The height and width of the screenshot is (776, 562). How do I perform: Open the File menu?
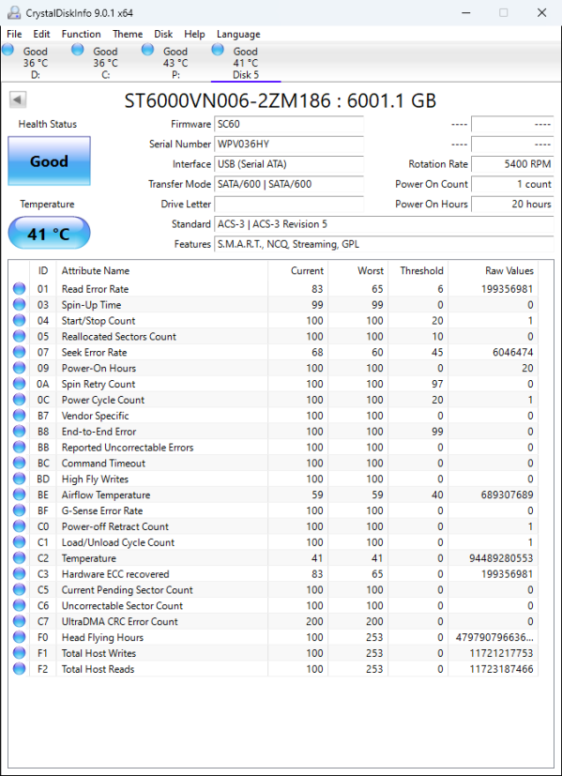[14, 34]
